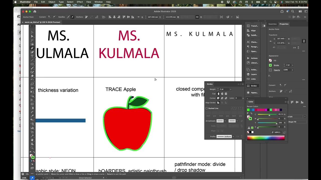This screenshot has width=321, height=180.
Task: Click the more options dots under Transform
Action: click(x=303, y=51)
